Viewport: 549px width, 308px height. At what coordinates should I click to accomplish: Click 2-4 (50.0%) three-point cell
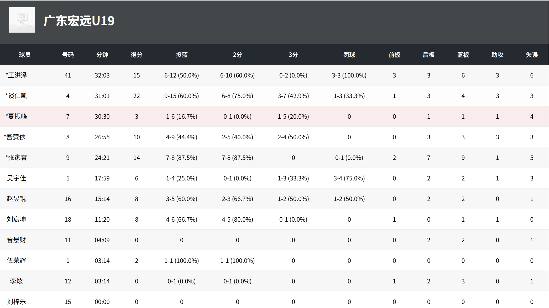click(293, 137)
